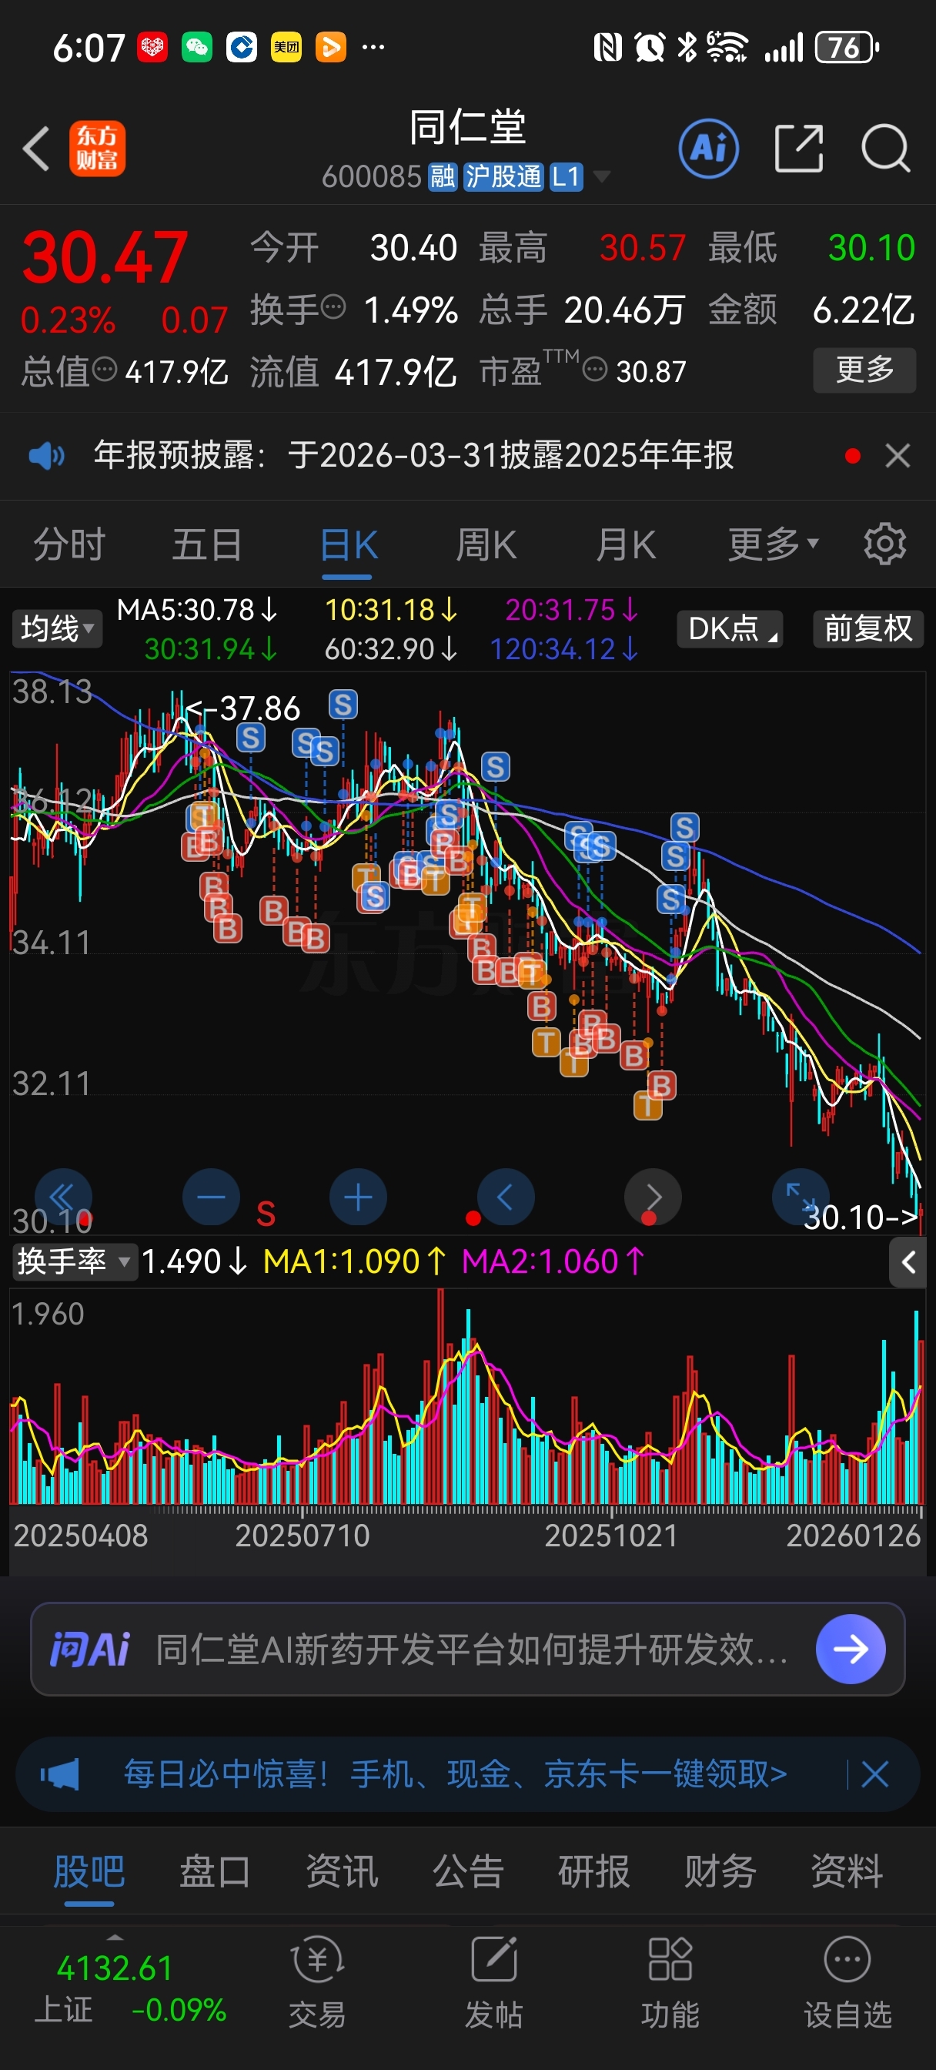
Task: Zoom out chart with minus button
Action: pyautogui.click(x=212, y=1197)
